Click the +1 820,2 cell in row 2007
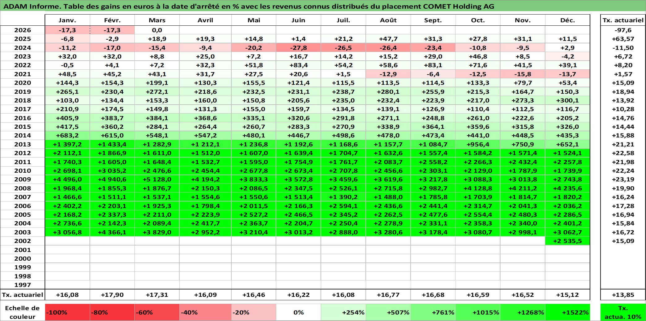 coord(568,197)
